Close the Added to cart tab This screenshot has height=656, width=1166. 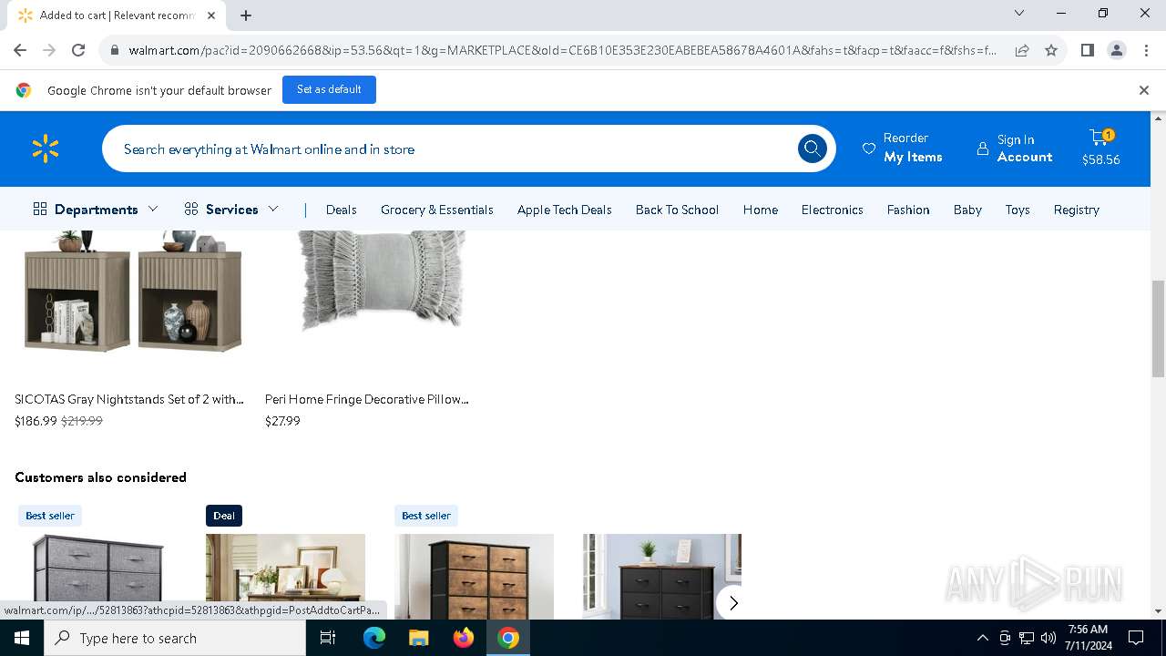(211, 15)
